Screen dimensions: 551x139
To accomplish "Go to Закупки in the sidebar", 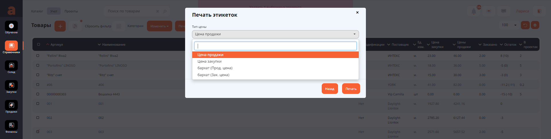I will click(11, 86).
